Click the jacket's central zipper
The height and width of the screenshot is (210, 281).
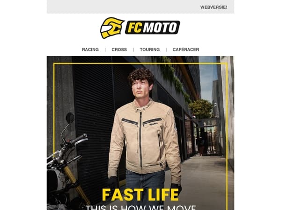click(141, 140)
